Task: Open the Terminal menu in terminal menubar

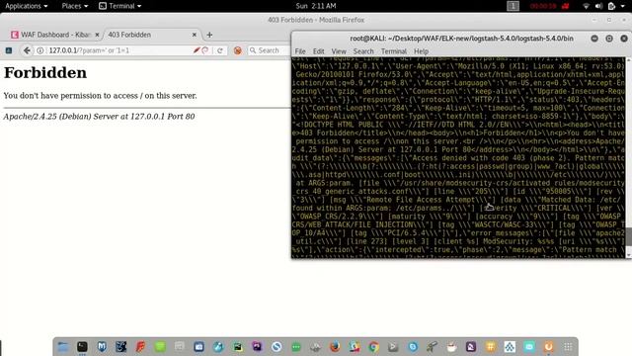Action: tap(394, 51)
